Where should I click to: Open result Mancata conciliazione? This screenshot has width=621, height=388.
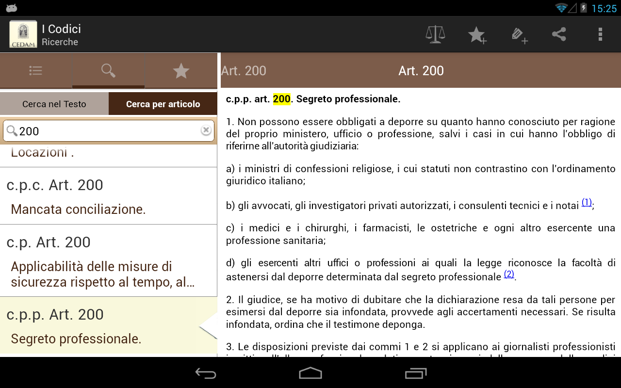pos(78,209)
